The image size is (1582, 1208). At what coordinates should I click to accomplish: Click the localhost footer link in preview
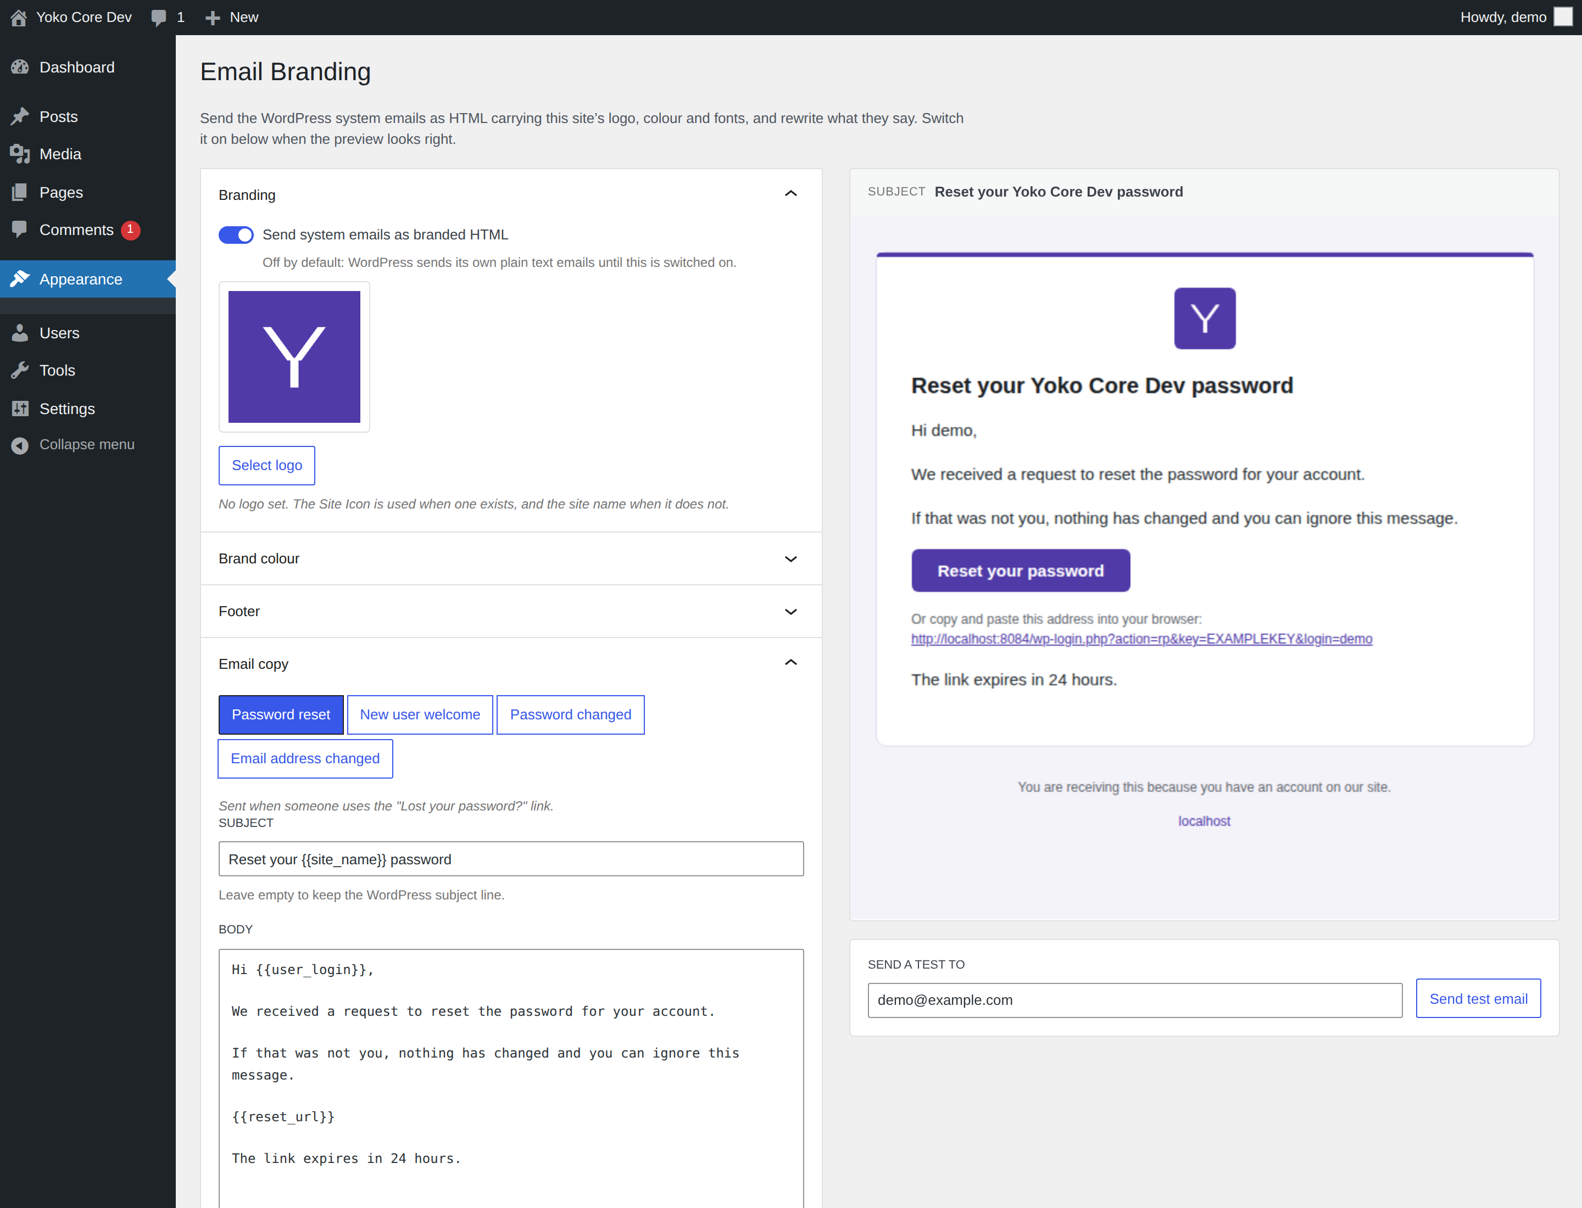coord(1204,821)
